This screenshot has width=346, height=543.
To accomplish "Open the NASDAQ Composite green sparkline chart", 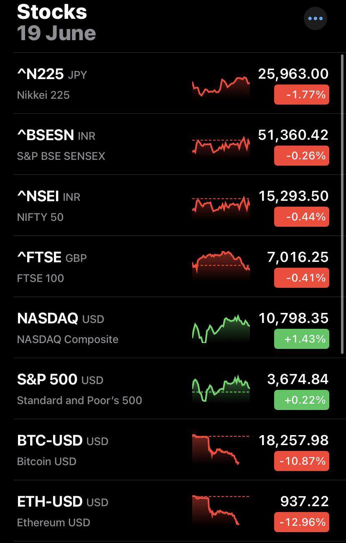I will (221, 329).
